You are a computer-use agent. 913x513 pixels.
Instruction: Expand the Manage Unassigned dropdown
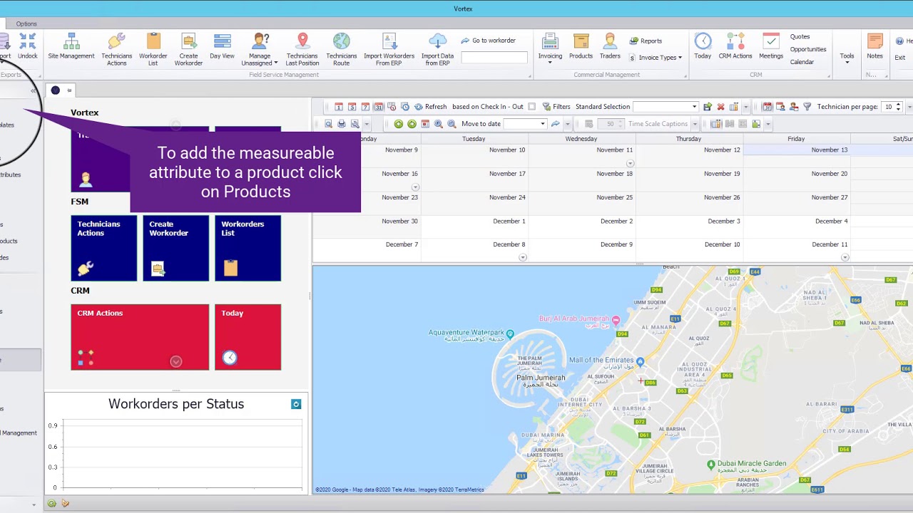point(260,49)
